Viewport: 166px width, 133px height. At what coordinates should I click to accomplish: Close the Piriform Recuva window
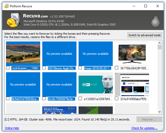[158, 6]
